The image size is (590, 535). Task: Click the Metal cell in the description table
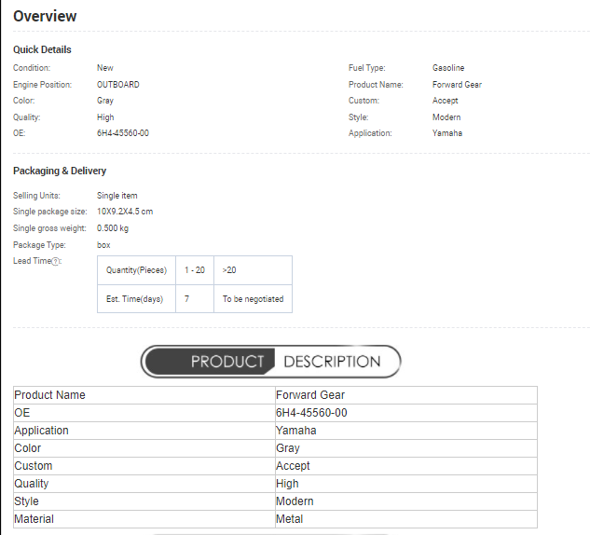click(290, 519)
